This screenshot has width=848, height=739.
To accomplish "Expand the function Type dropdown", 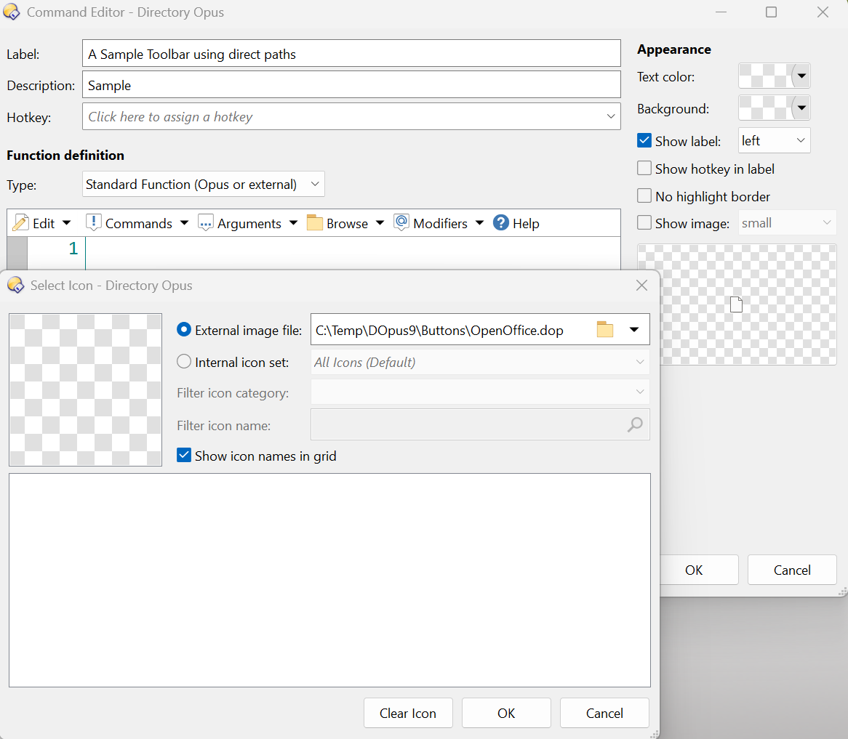I will [315, 185].
